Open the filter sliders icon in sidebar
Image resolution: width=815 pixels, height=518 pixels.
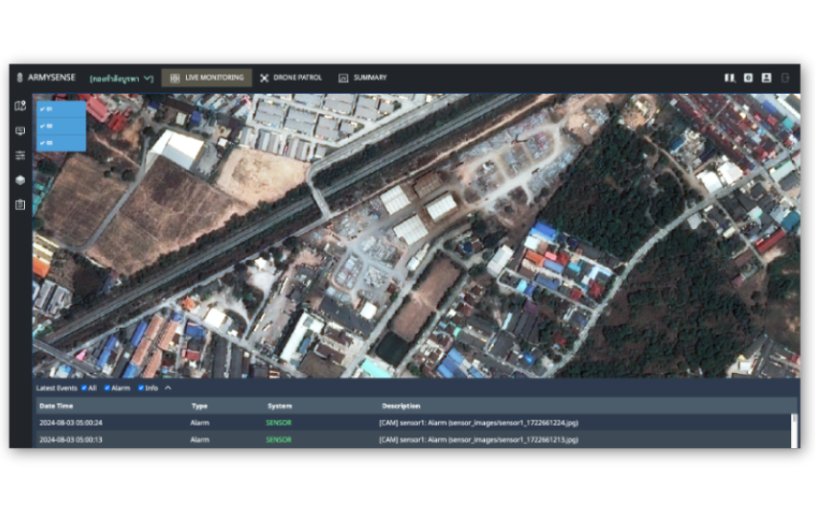20,155
